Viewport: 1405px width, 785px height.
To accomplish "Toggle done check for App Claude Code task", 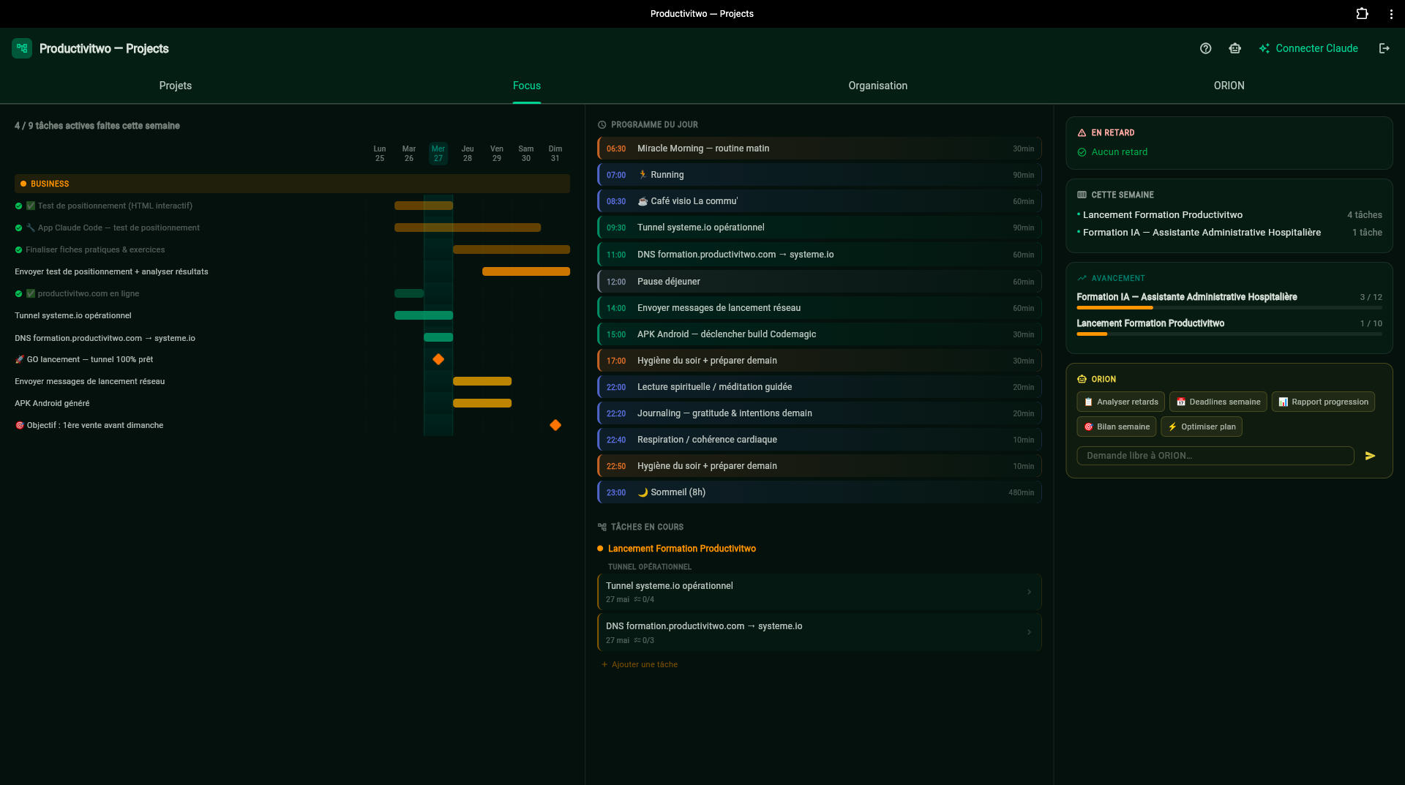I will [18, 228].
